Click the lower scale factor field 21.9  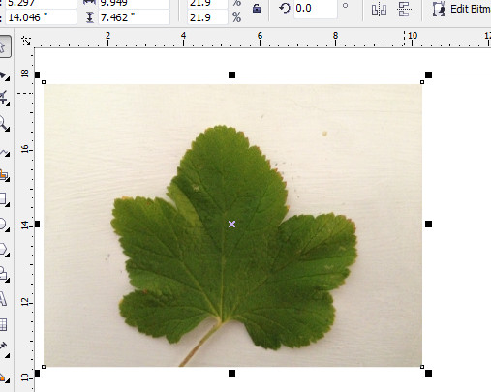[x=207, y=17]
